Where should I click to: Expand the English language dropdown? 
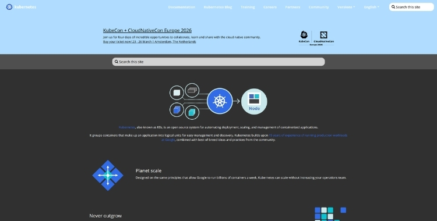(x=372, y=7)
